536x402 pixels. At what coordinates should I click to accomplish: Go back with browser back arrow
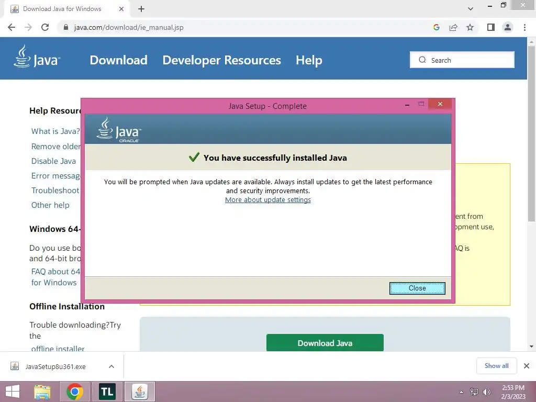[x=12, y=27]
